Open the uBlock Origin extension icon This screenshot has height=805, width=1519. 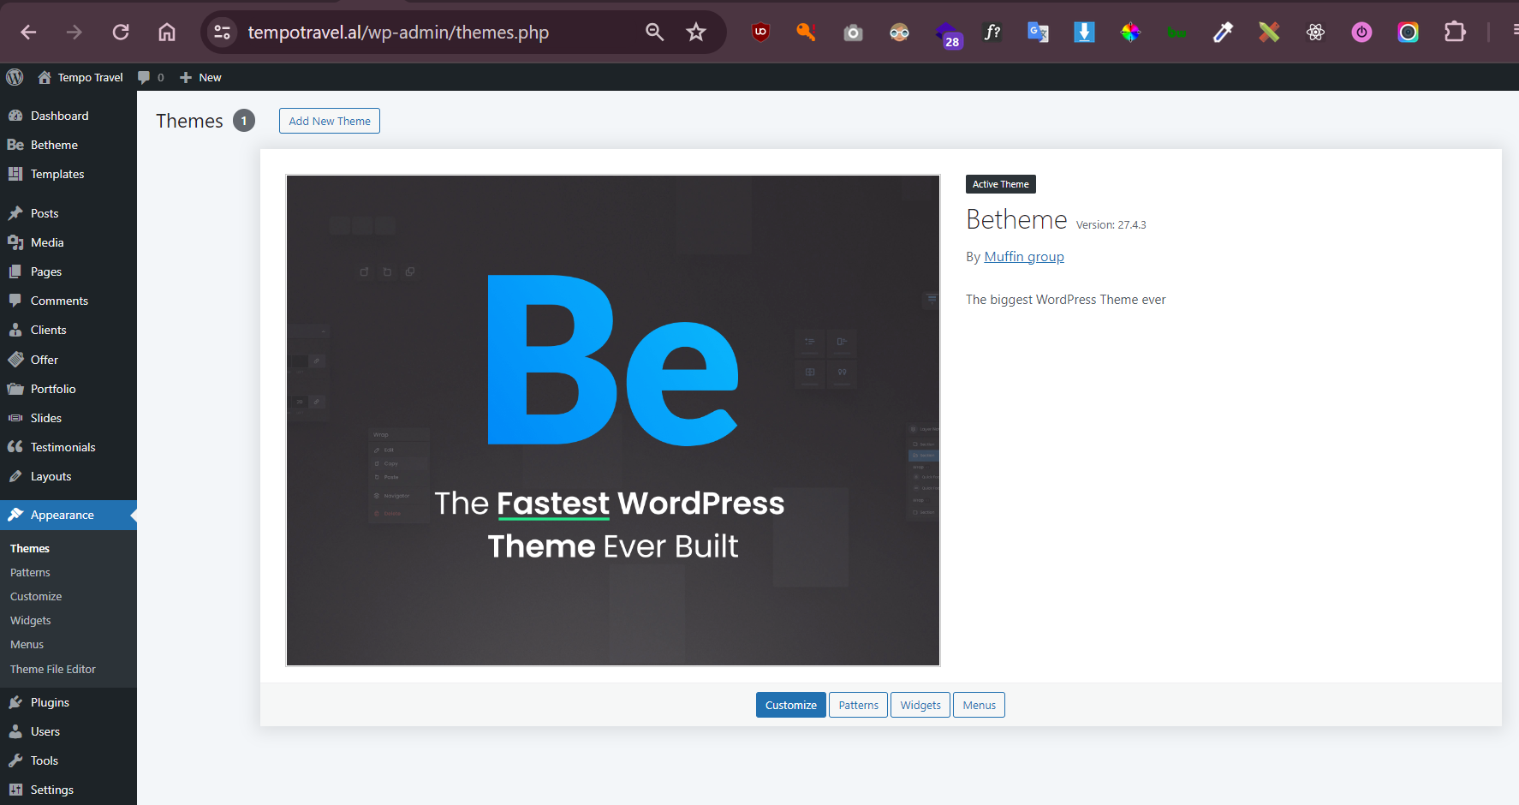(x=760, y=33)
